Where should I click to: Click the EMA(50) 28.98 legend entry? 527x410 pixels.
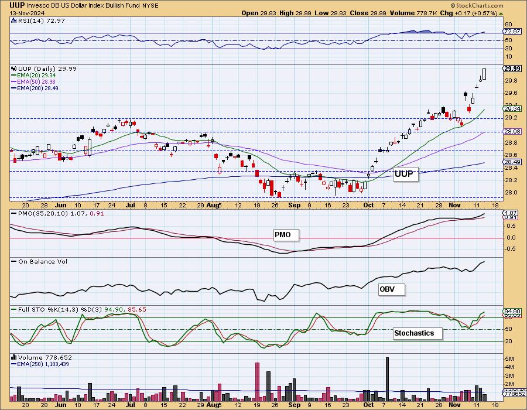tap(33, 81)
